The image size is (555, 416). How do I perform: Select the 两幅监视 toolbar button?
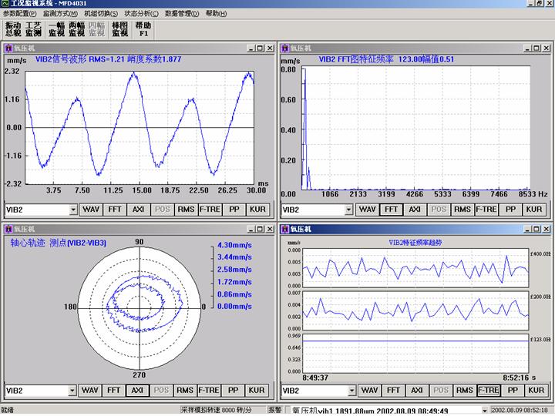click(76, 29)
